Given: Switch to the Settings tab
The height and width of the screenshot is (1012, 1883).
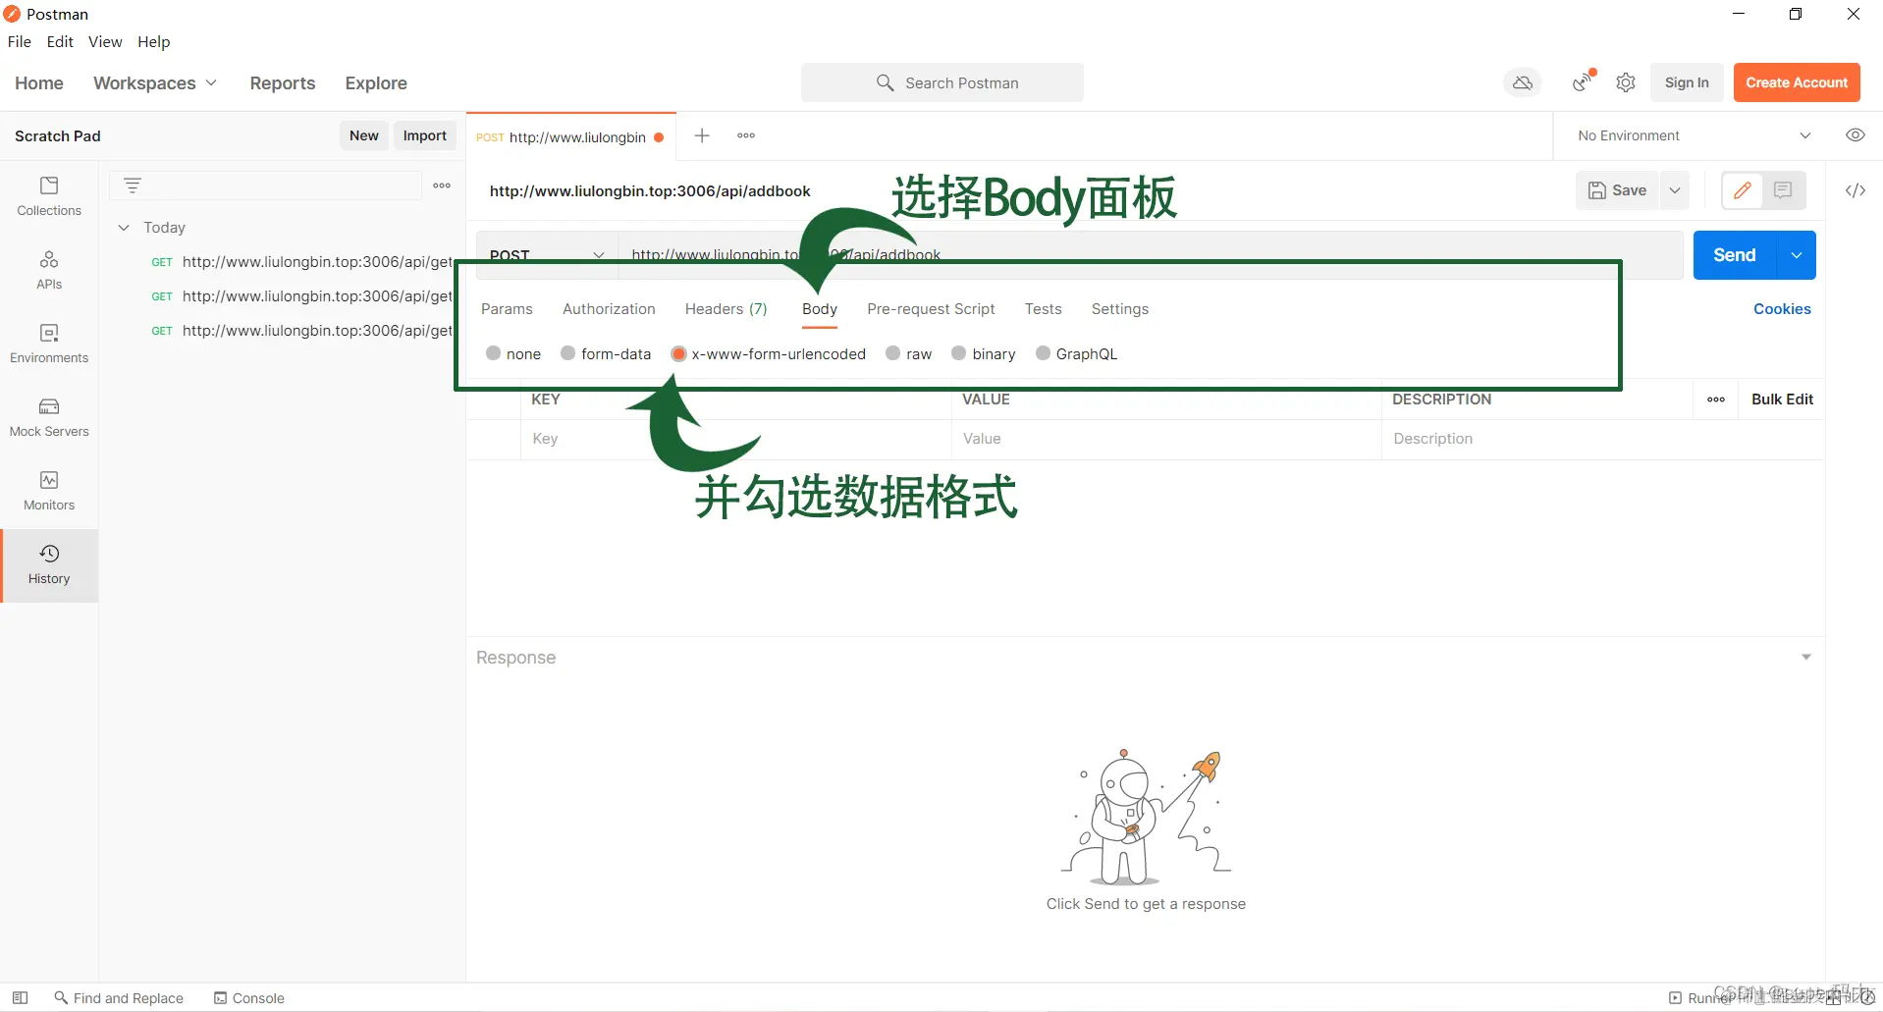Looking at the screenshot, I should pyautogui.click(x=1119, y=309).
